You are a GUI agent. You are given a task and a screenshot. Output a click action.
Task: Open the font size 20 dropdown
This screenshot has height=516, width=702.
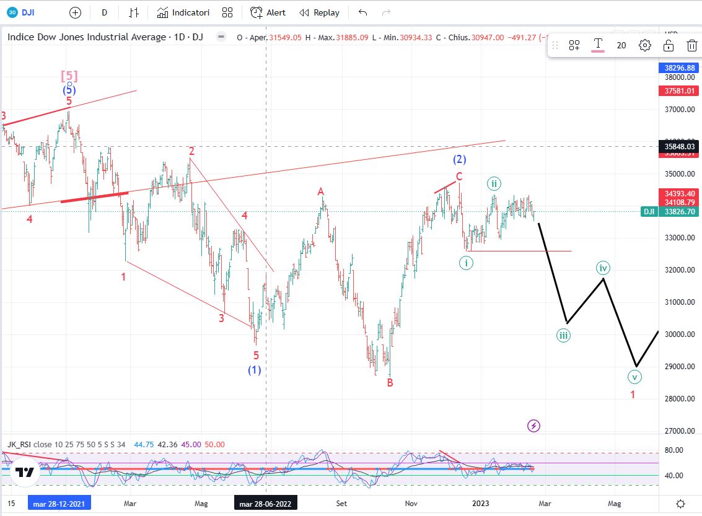(x=621, y=45)
